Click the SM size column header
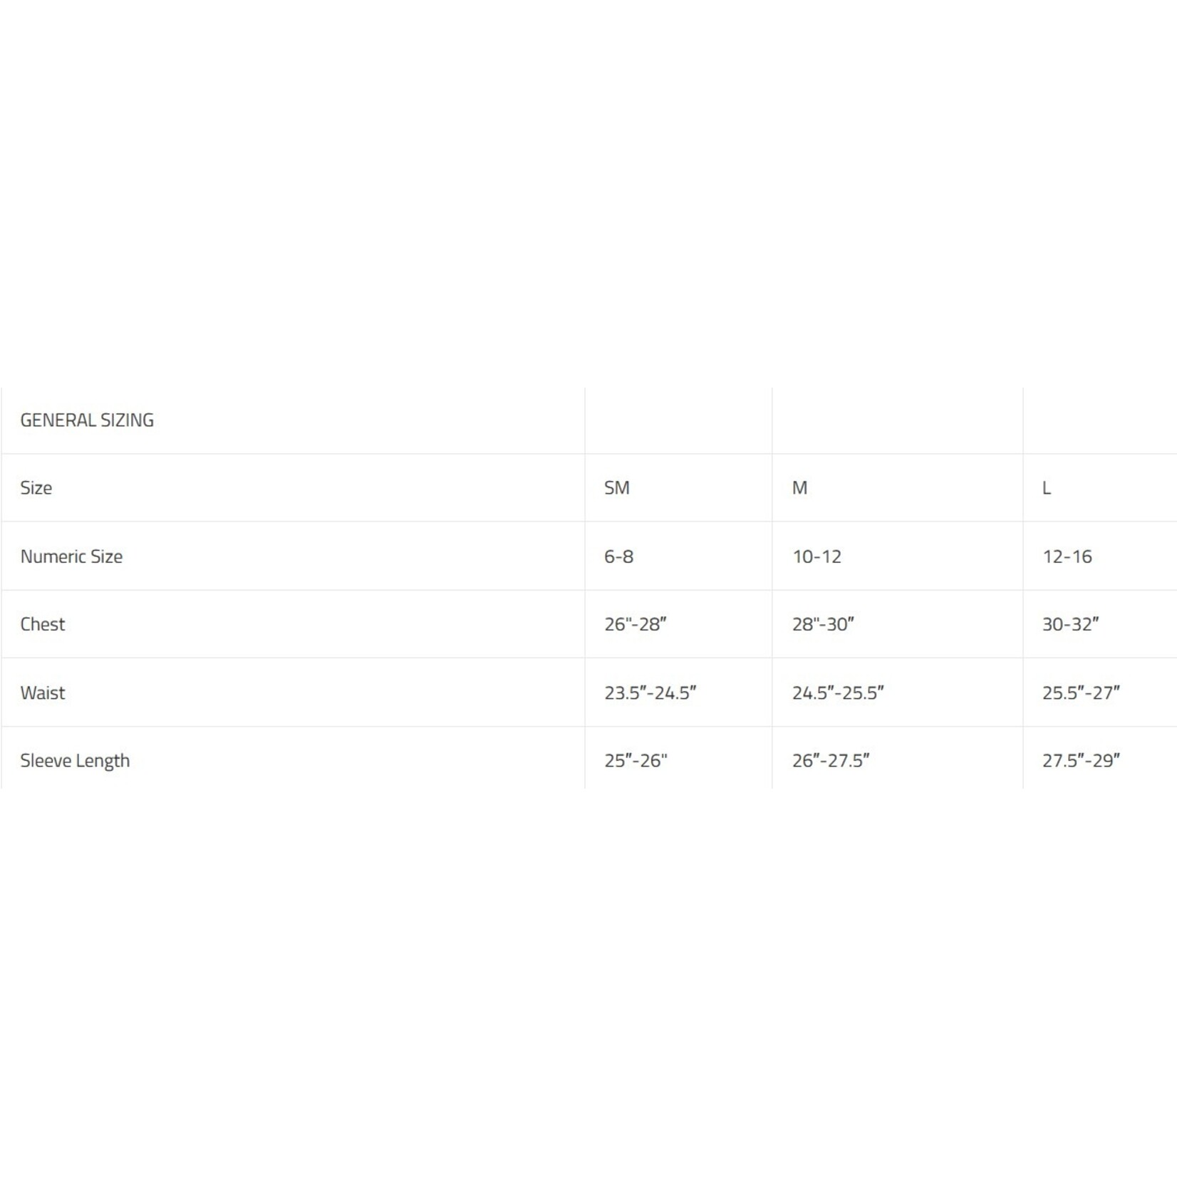The width and height of the screenshot is (1177, 1177). 617,488
